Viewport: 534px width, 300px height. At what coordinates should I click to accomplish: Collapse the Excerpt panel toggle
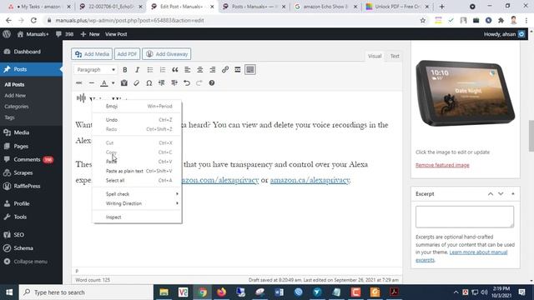pos(513,194)
